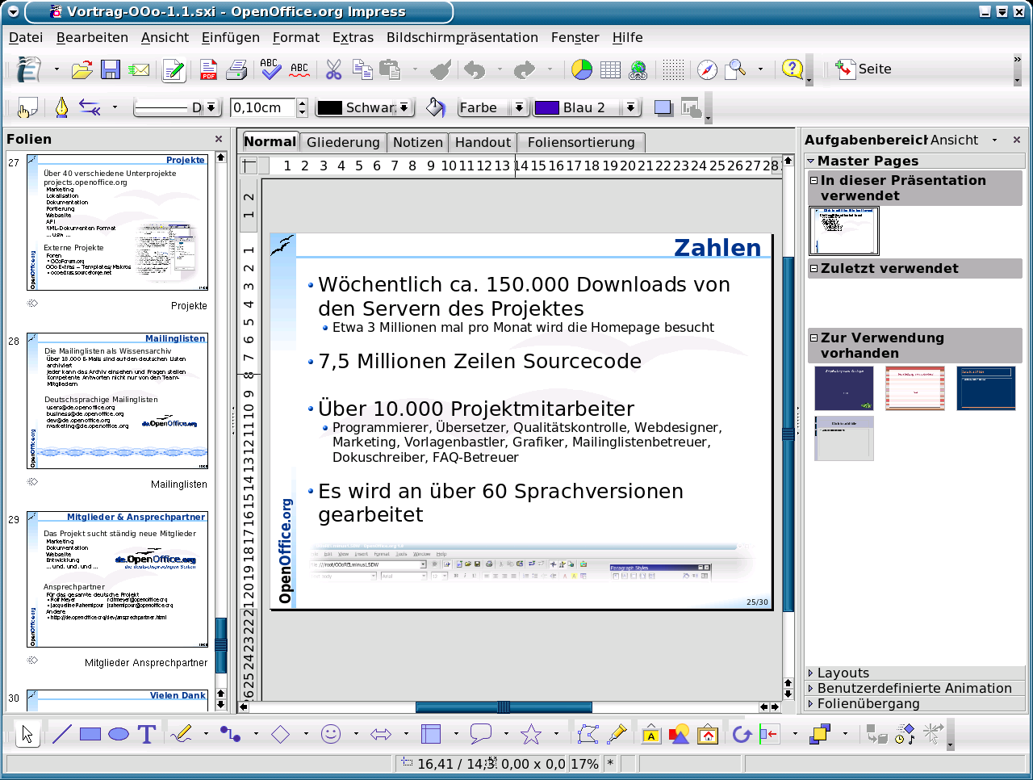Expand Benutzerdefinierte Animation section

click(915, 688)
